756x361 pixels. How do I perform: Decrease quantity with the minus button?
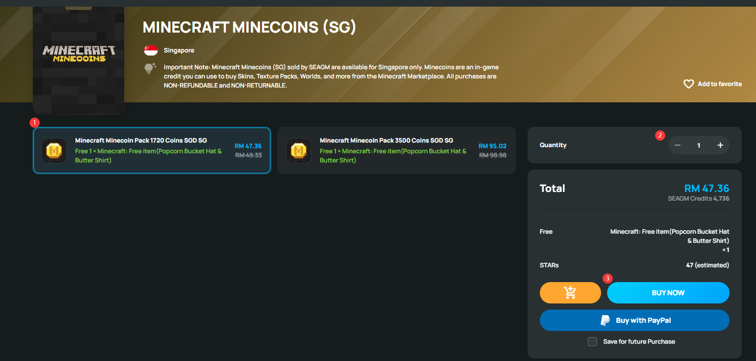(x=677, y=145)
